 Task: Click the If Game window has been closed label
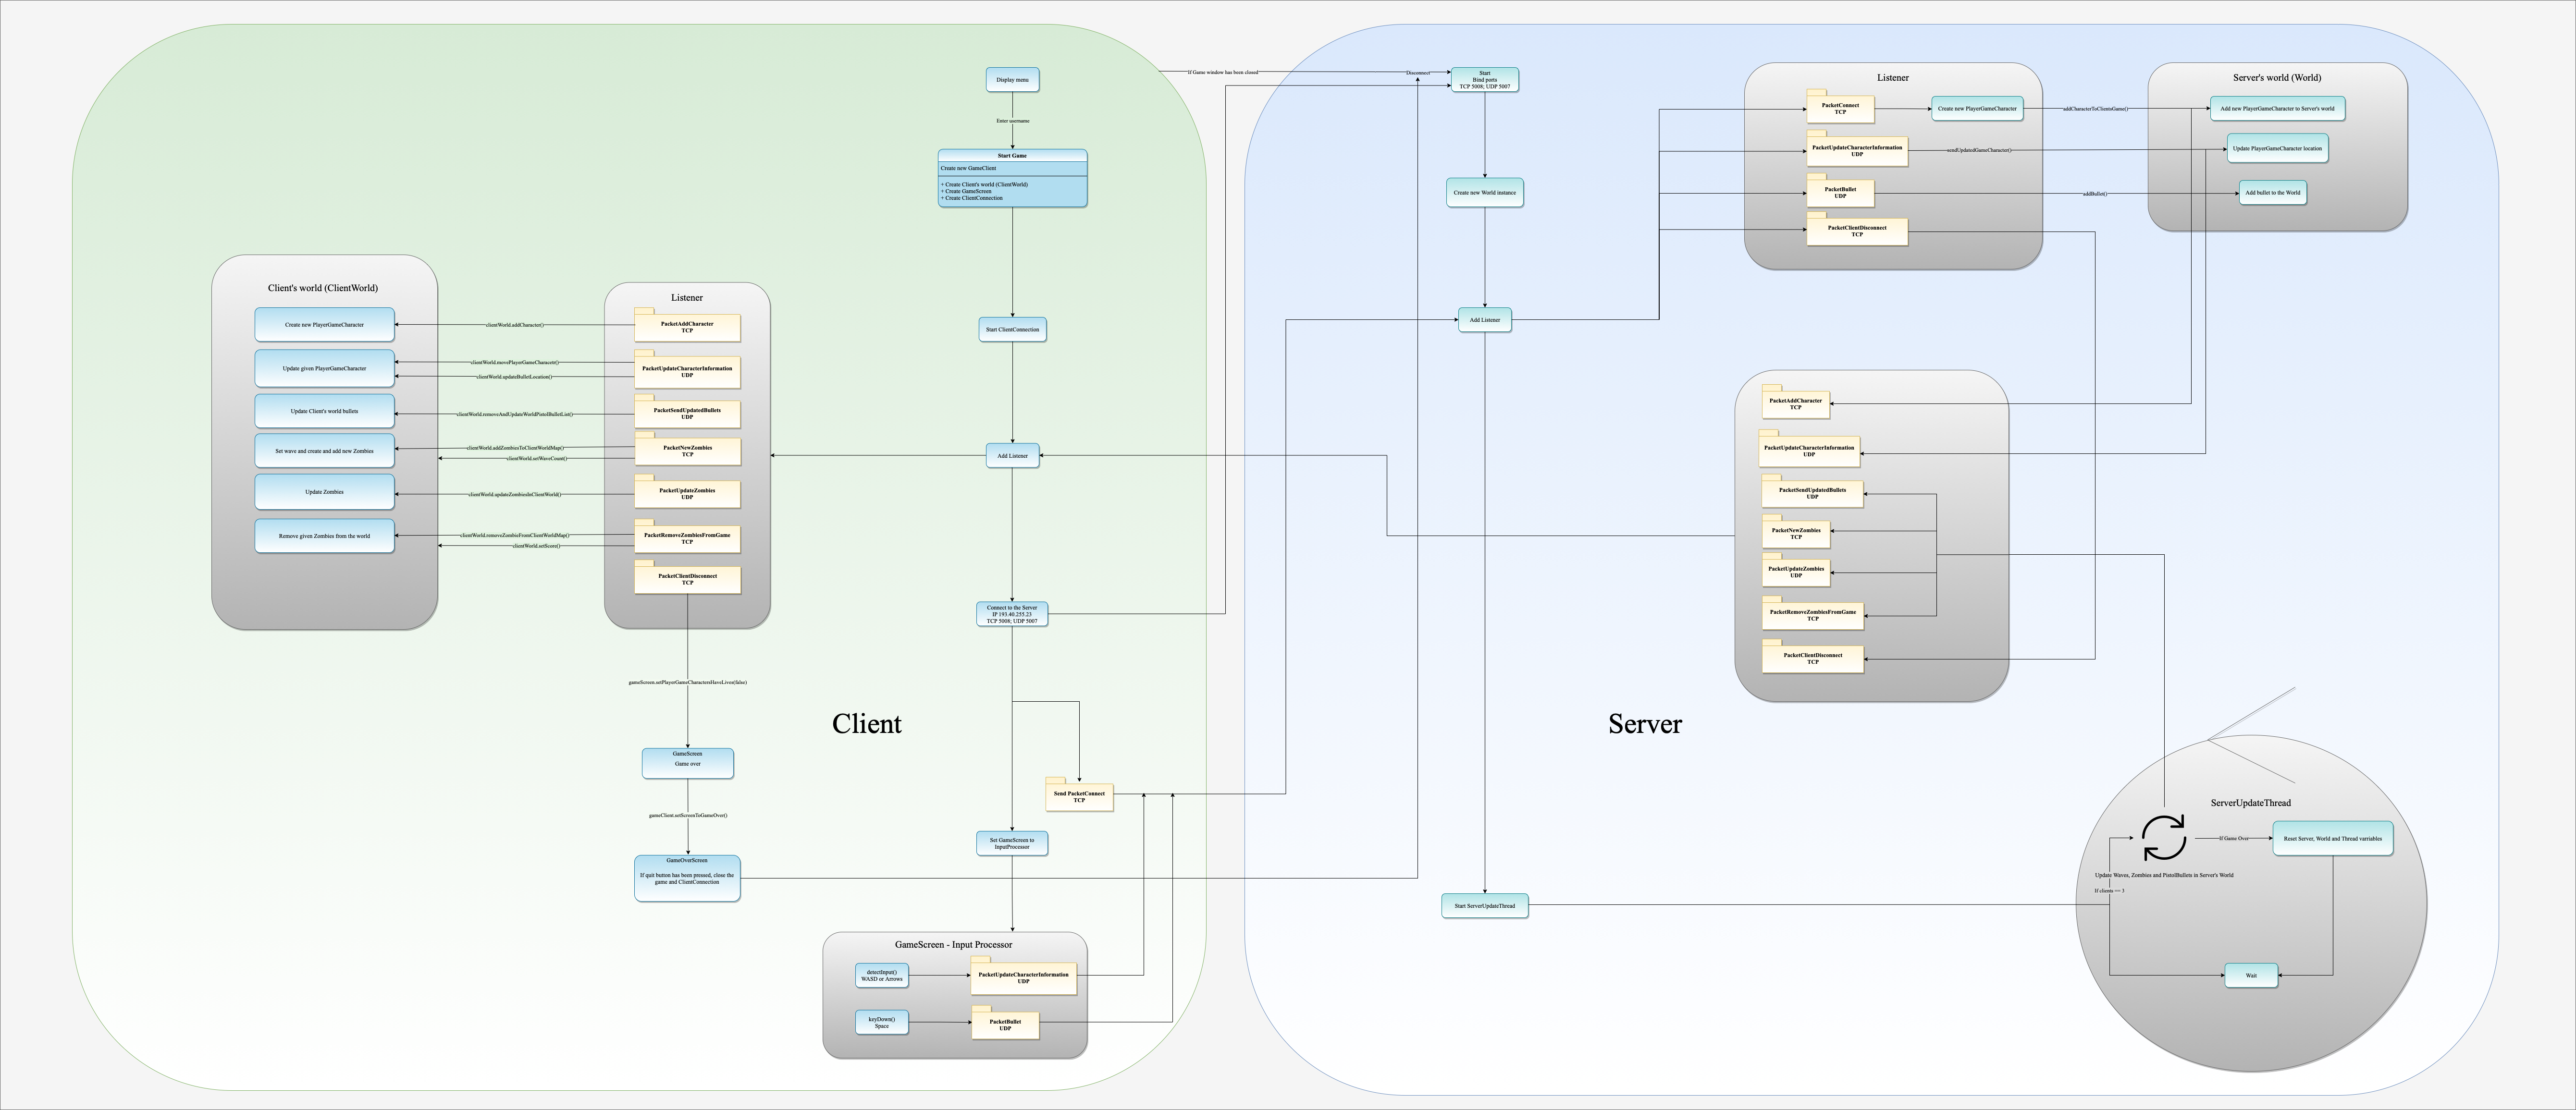pos(1222,72)
